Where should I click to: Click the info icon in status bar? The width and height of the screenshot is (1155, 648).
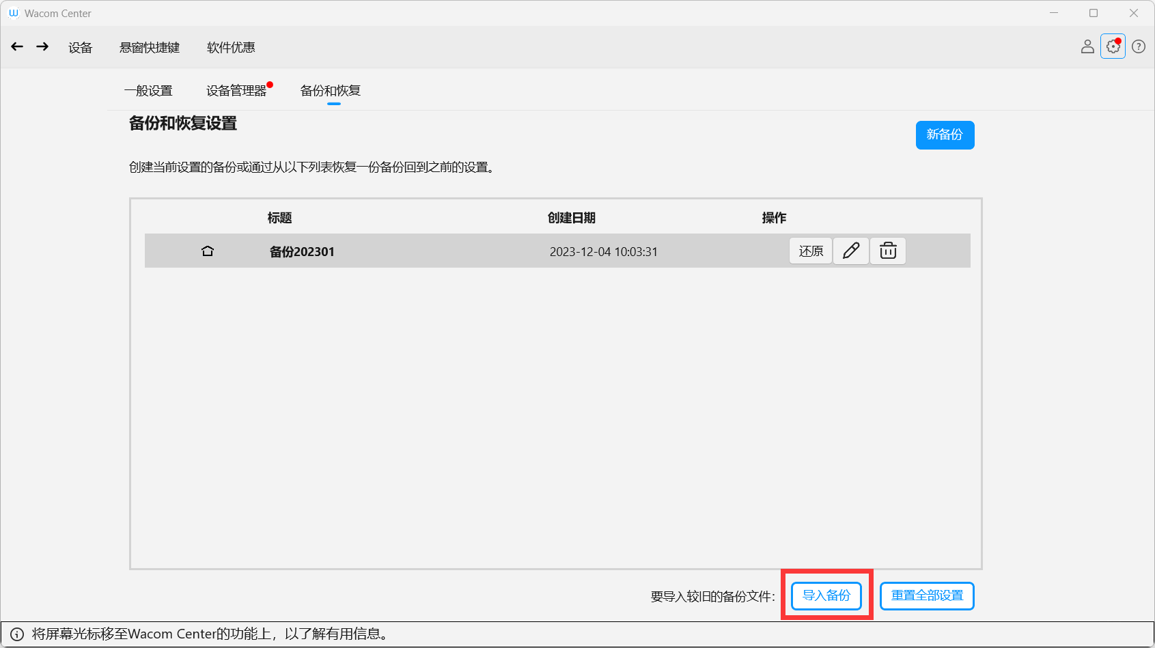point(17,634)
